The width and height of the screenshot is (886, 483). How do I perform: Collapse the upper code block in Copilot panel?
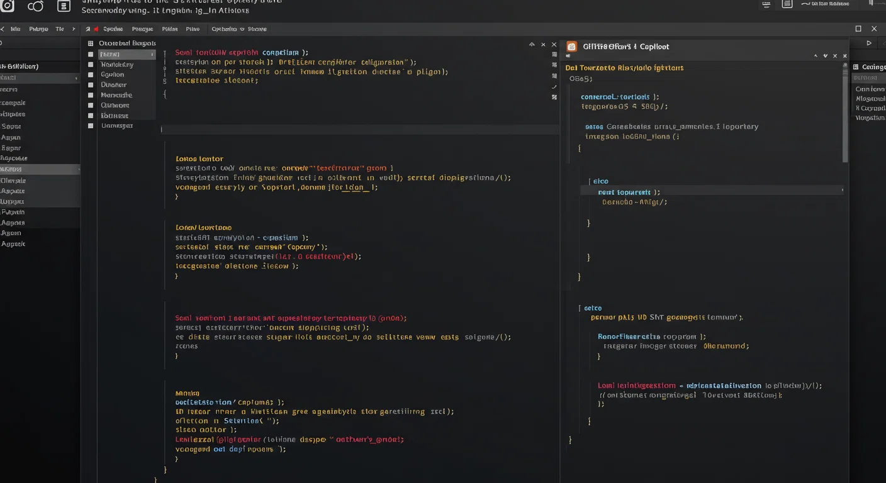pyautogui.click(x=590, y=181)
